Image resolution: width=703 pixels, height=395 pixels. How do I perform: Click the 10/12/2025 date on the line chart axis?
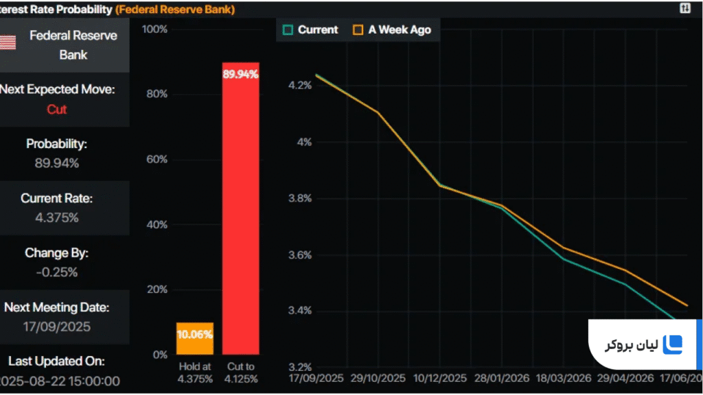tap(440, 379)
